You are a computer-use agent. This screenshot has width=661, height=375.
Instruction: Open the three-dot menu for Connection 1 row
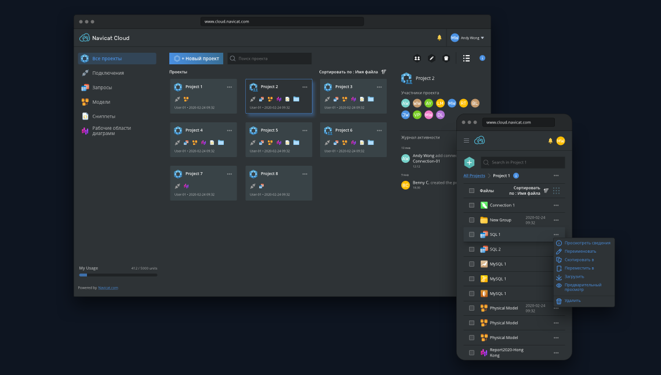pos(556,206)
